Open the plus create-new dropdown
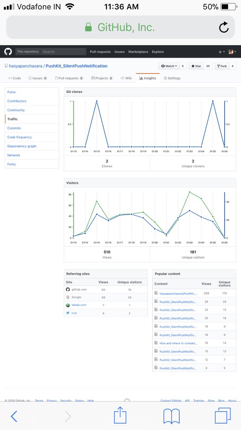 (x=222, y=52)
